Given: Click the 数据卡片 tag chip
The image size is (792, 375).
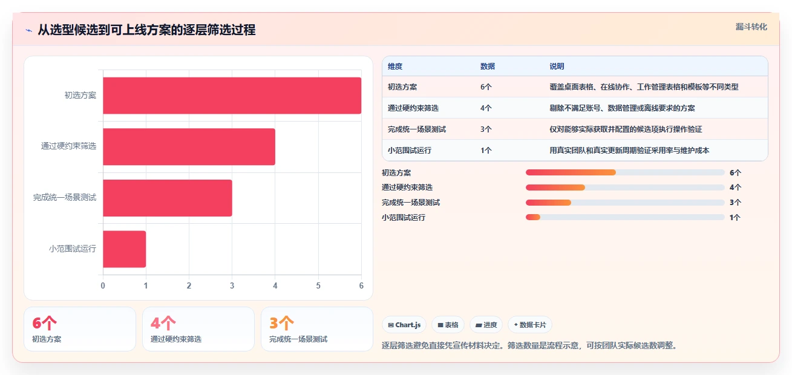Looking at the screenshot, I should (529, 325).
